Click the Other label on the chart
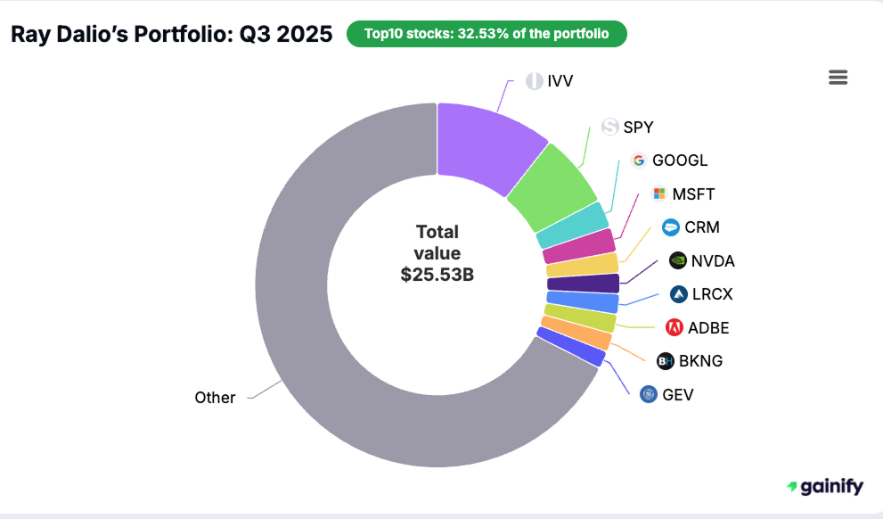Viewport: 883px width, 519px height. [215, 397]
